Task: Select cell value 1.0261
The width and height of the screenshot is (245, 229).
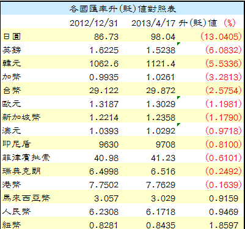Action: click(161, 77)
